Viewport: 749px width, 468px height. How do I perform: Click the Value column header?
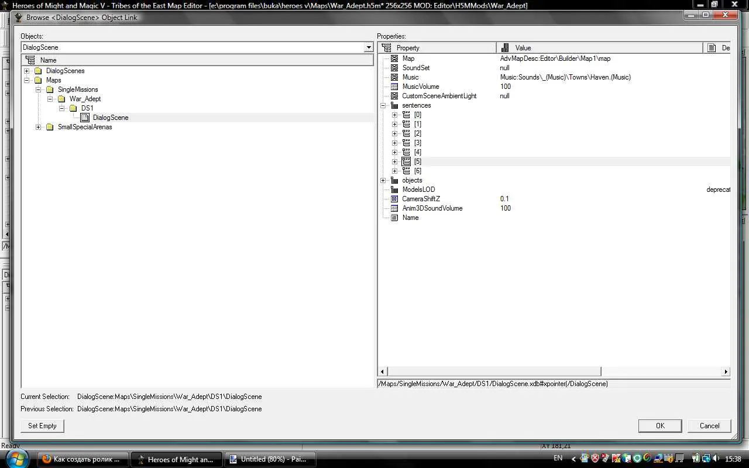click(x=600, y=47)
